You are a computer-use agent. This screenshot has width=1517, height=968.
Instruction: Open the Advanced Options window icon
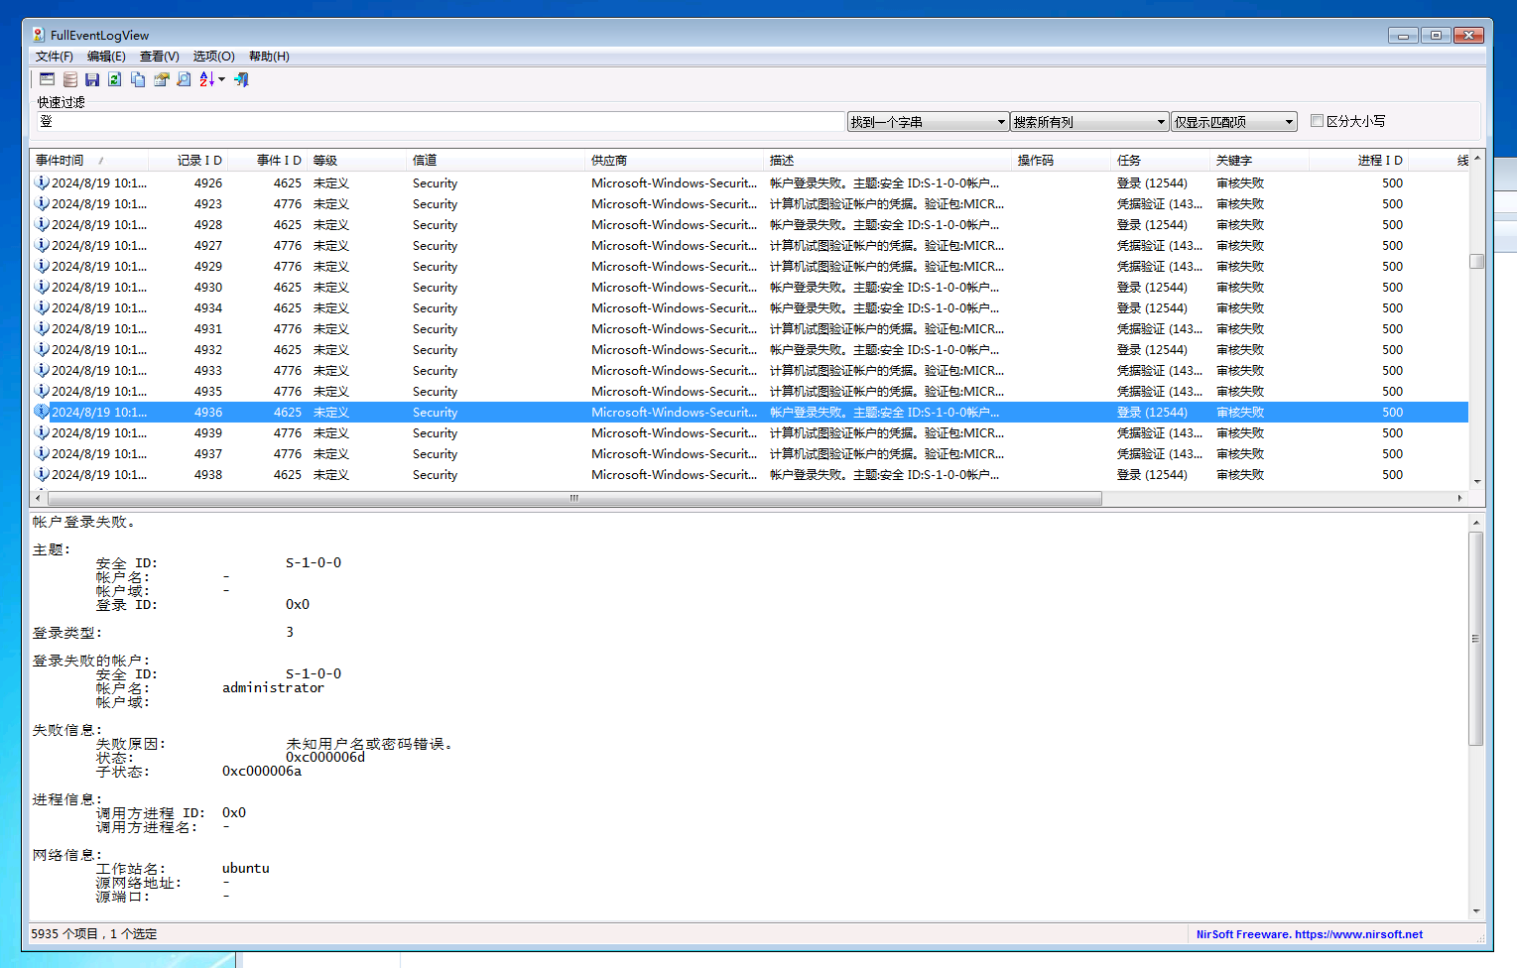click(48, 79)
